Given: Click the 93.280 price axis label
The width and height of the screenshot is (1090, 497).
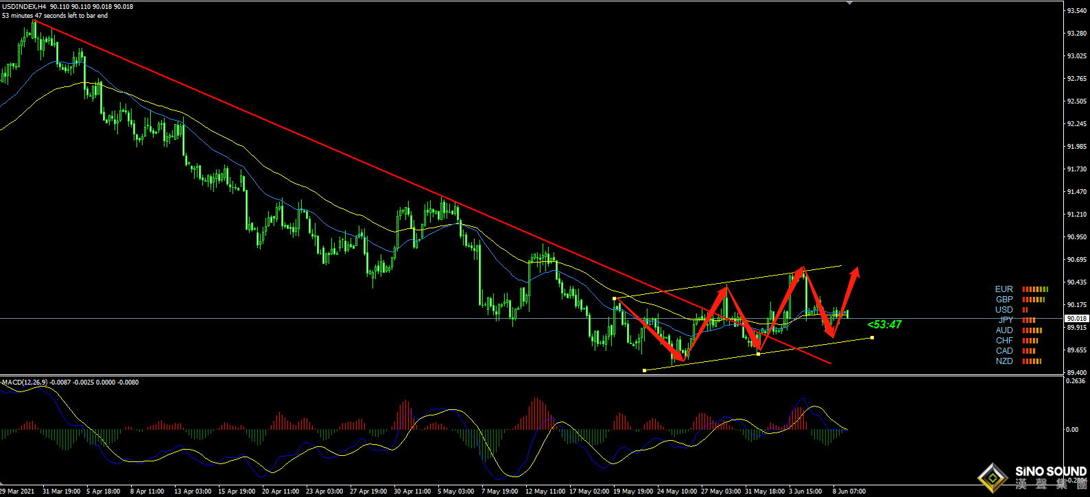Looking at the screenshot, I should click(1077, 34).
